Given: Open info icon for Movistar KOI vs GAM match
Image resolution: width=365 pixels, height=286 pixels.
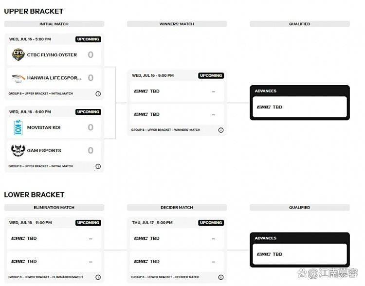Looking at the screenshot, I should [98, 166].
